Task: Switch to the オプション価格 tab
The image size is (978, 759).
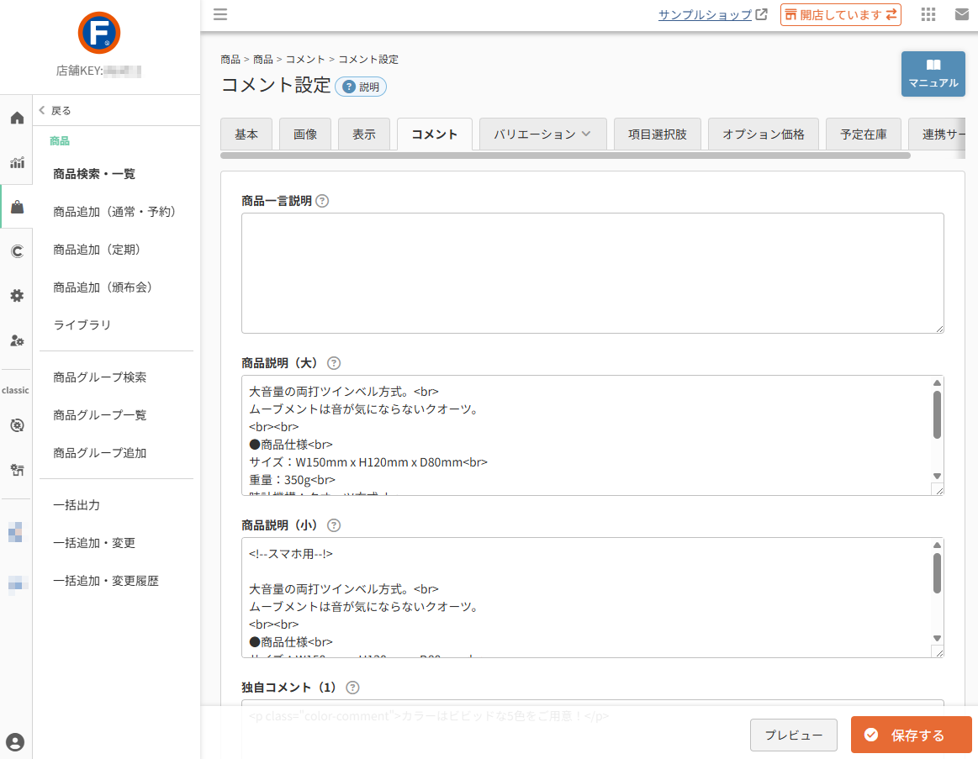Action: [764, 134]
